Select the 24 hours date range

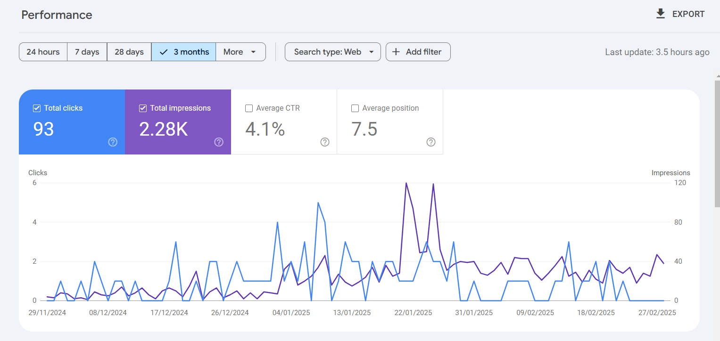[x=43, y=52]
